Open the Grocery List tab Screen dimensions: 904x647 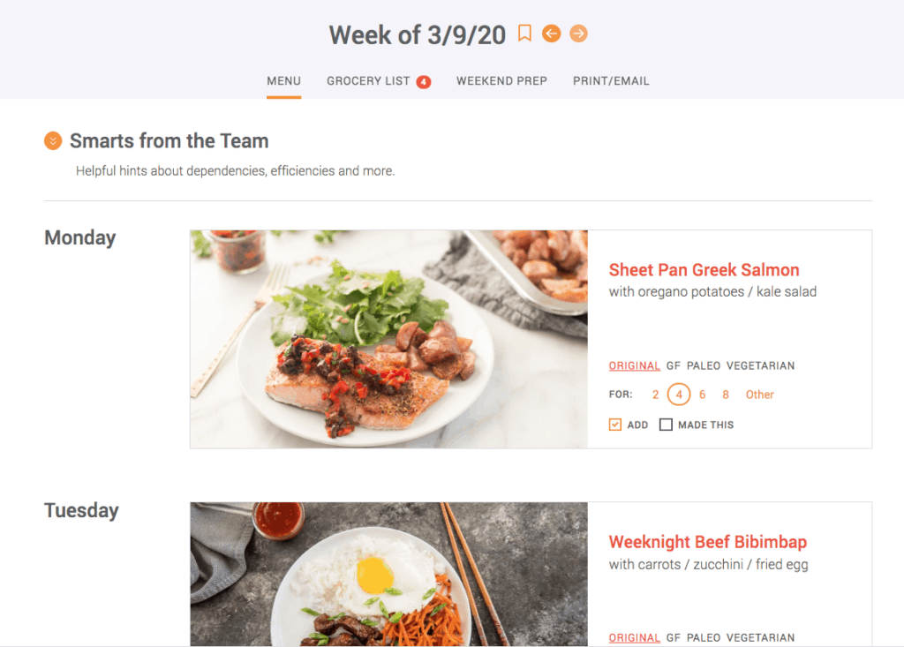pos(368,80)
